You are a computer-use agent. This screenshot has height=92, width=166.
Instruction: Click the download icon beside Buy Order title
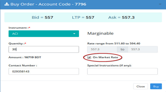click(x=7, y=4)
